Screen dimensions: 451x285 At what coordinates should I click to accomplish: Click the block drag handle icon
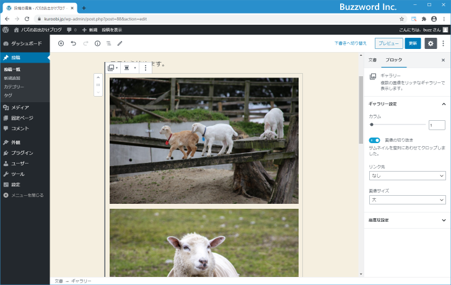pos(98,85)
